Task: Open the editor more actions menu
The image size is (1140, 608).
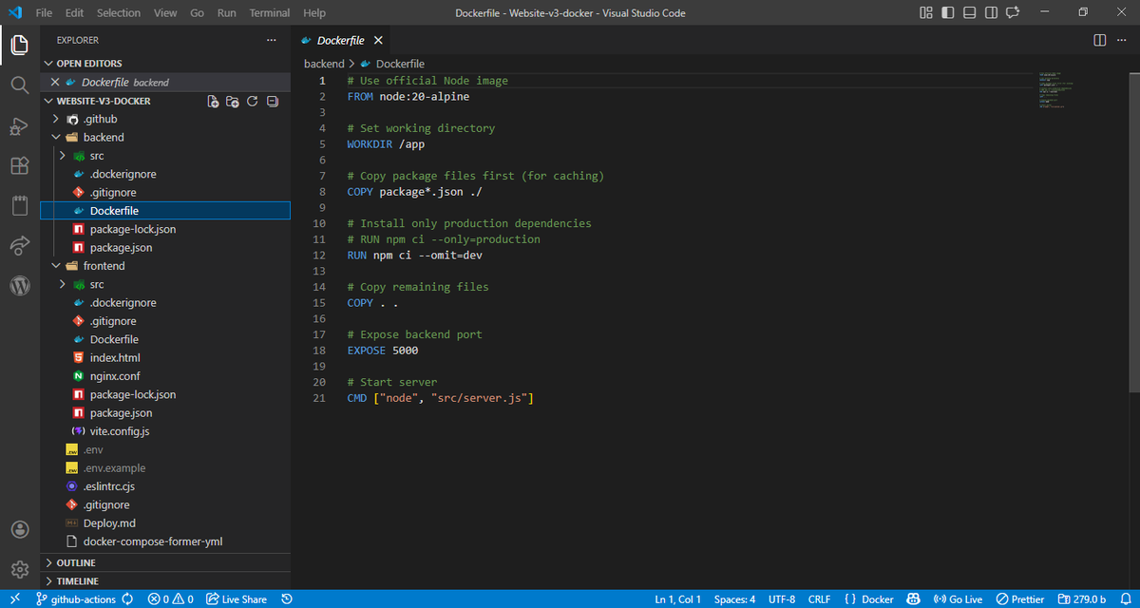Action: coord(1123,40)
